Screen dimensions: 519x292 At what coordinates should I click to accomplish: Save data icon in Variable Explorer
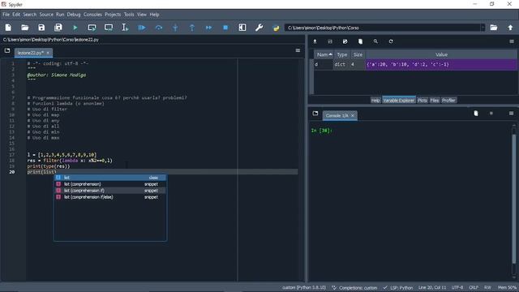[x=330, y=41]
